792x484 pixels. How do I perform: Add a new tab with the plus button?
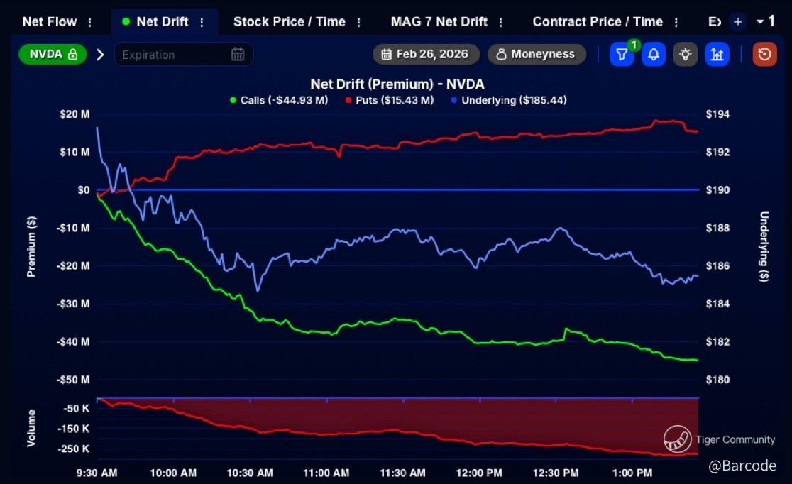coord(737,22)
